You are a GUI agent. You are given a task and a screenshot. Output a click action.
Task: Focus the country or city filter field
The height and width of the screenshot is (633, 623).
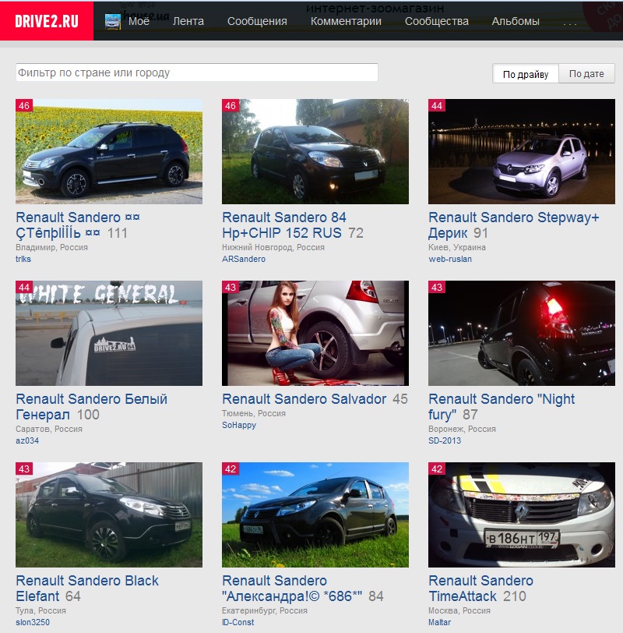[x=197, y=72]
